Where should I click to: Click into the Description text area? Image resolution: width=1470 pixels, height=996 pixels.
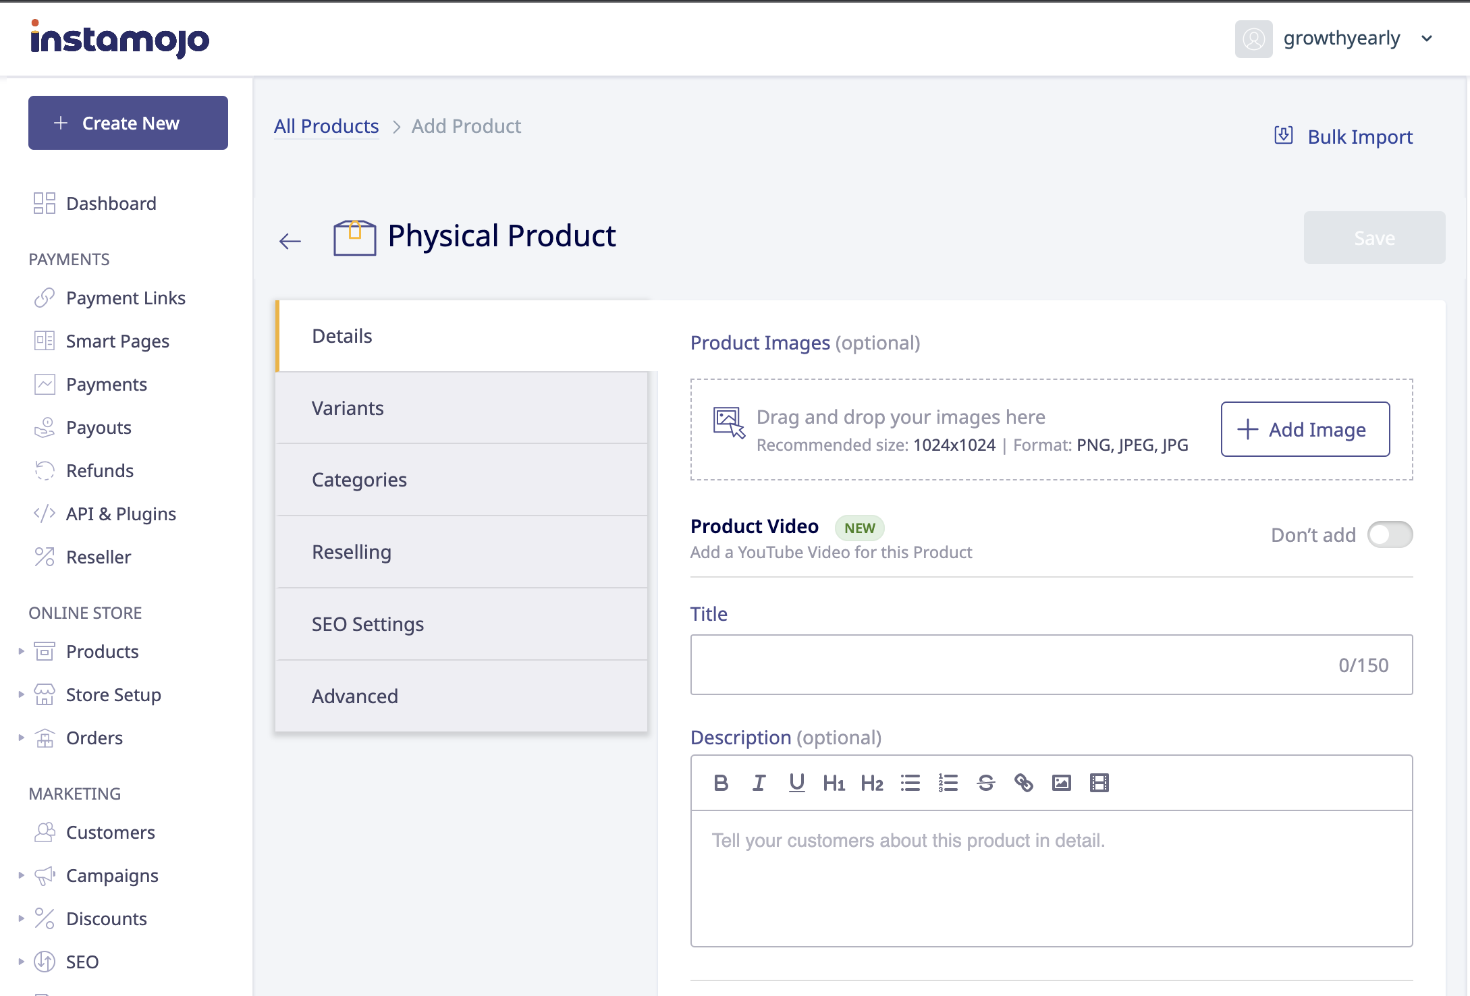point(1052,879)
